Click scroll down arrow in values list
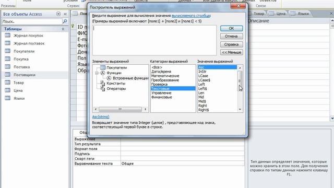Screen dimensions: 334x188 (240, 110)
